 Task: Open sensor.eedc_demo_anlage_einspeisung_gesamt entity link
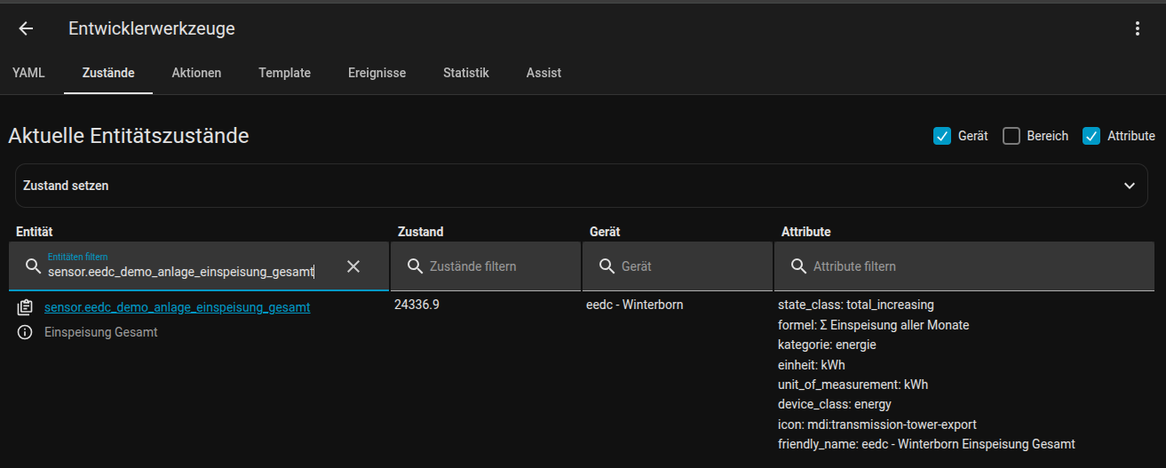[x=178, y=307]
